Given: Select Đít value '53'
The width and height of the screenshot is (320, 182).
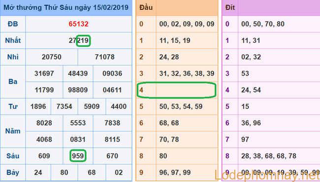Looking at the screenshot, I should coord(245,73).
